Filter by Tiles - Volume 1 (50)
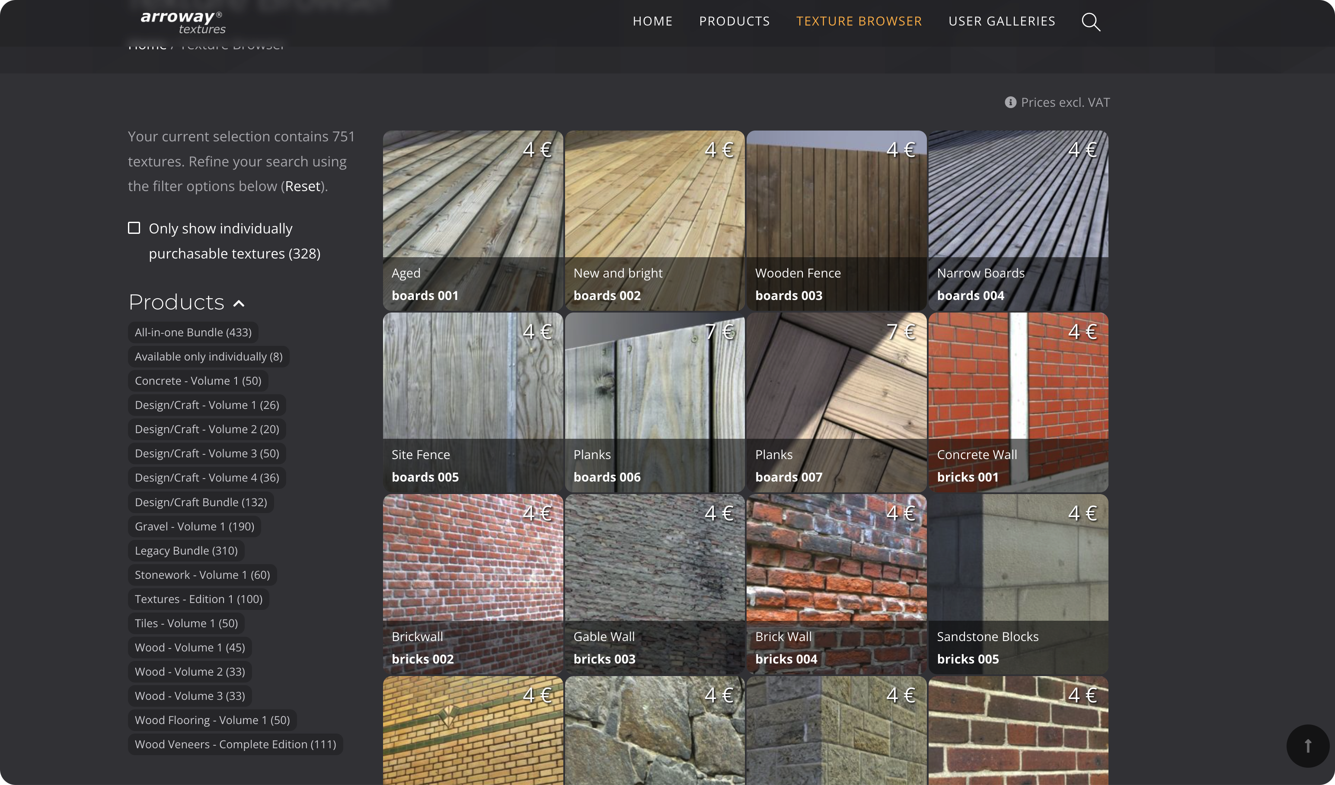 186,623
